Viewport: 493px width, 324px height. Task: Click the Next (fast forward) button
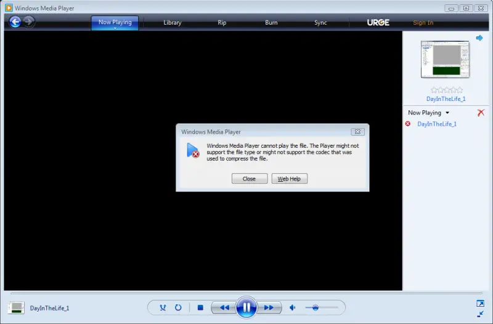coord(269,307)
